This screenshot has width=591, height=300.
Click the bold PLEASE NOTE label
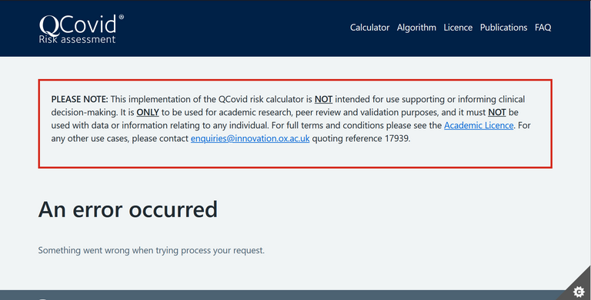pos(79,99)
